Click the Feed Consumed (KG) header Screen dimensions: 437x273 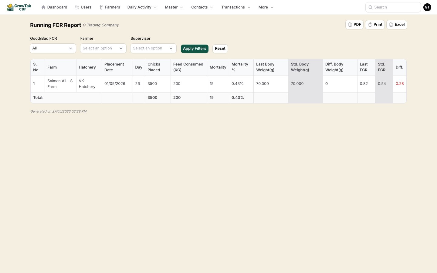[189, 67]
